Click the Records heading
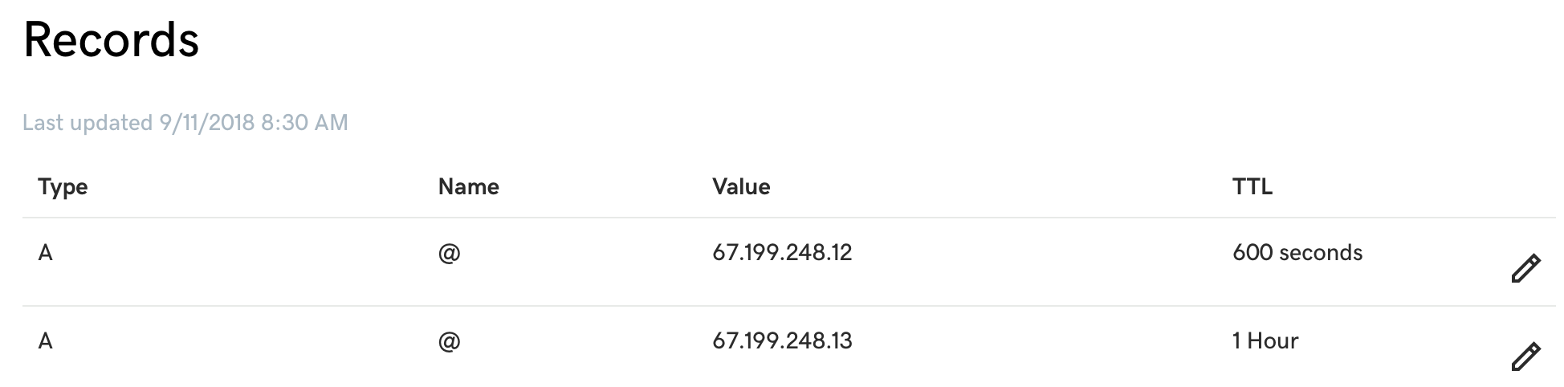This screenshot has height=387, width=1564. (x=111, y=39)
